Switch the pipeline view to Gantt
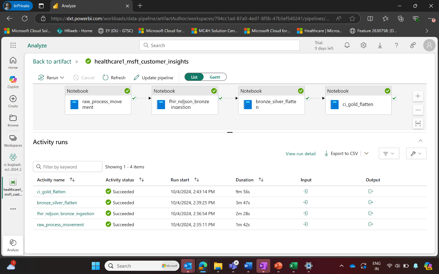The image size is (439, 274). pos(215,77)
